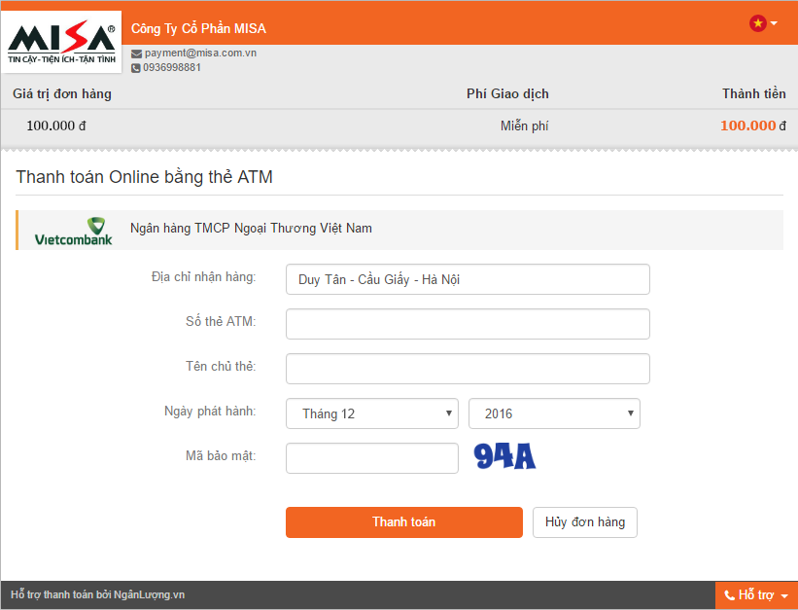Click the Giá trị đơn hàng header
Viewport: 798px width, 610px height.
(x=62, y=93)
